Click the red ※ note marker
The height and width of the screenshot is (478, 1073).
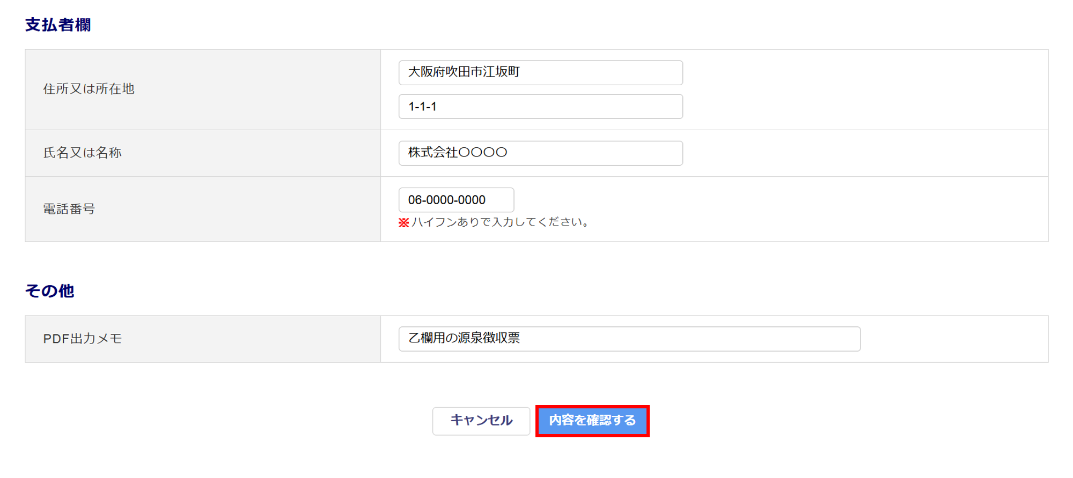403,222
